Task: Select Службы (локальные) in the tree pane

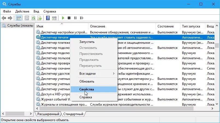Action: point(18,26)
